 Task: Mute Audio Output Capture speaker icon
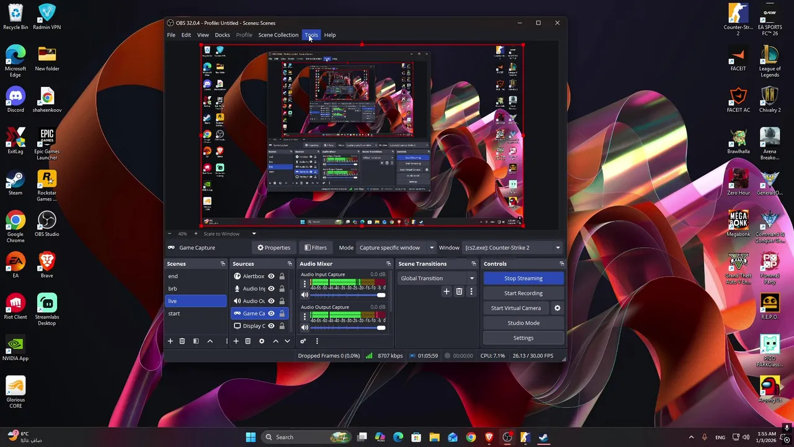point(305,327)
